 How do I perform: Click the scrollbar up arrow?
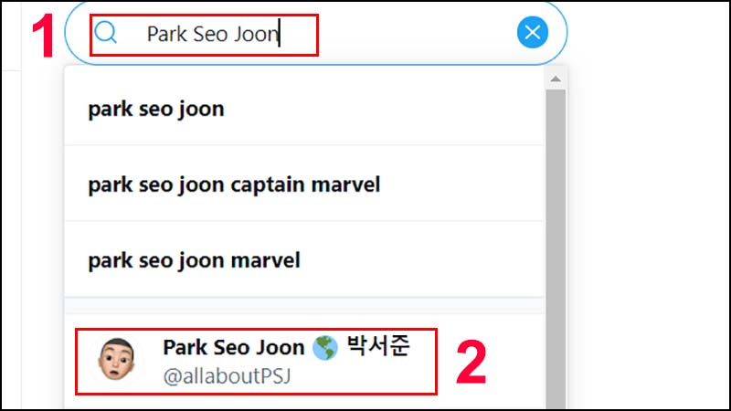tap(556, 79)
